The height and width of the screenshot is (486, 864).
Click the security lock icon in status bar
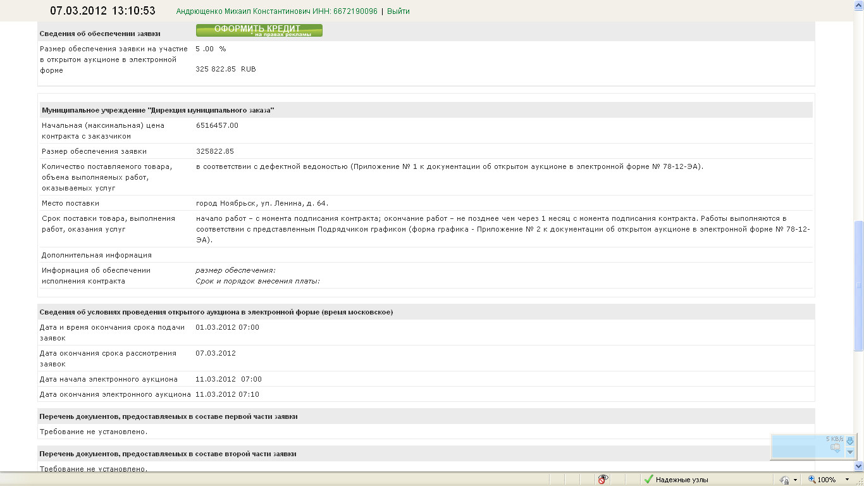(x=785, y=480)
